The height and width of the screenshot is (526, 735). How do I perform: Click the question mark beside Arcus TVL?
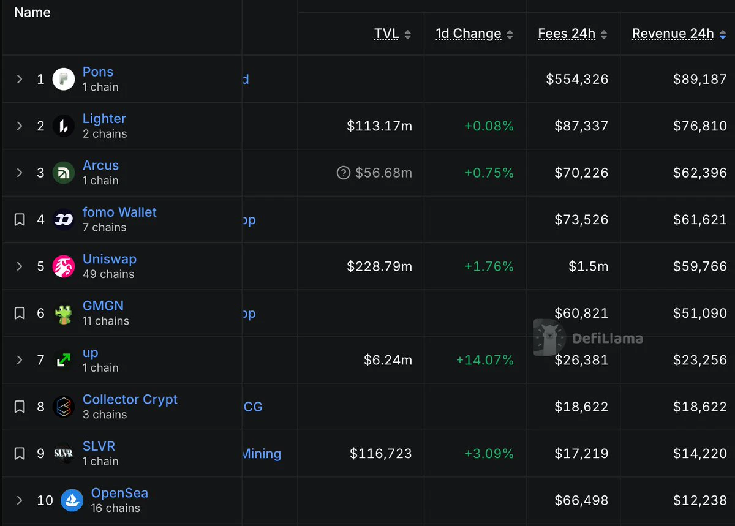point(344,173)
